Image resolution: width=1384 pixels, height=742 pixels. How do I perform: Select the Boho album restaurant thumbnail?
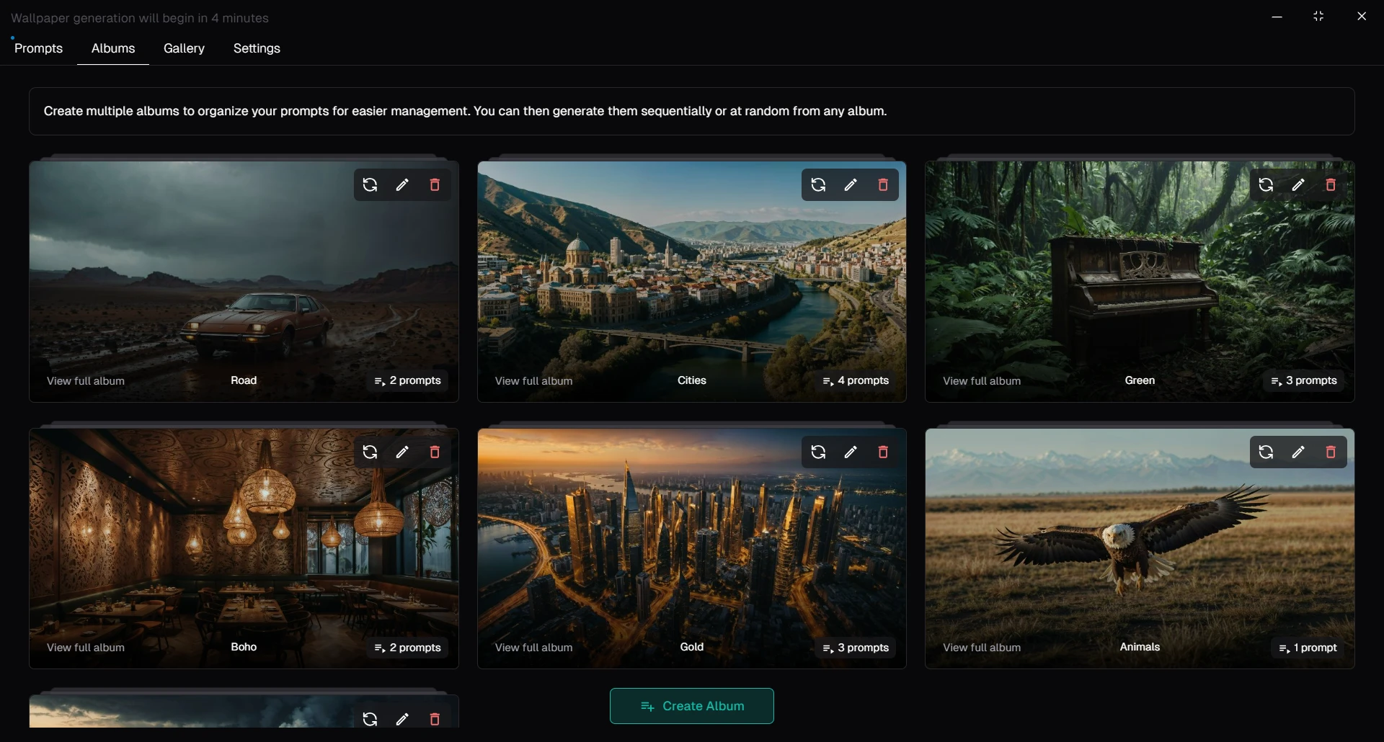[x=244, y=547]
